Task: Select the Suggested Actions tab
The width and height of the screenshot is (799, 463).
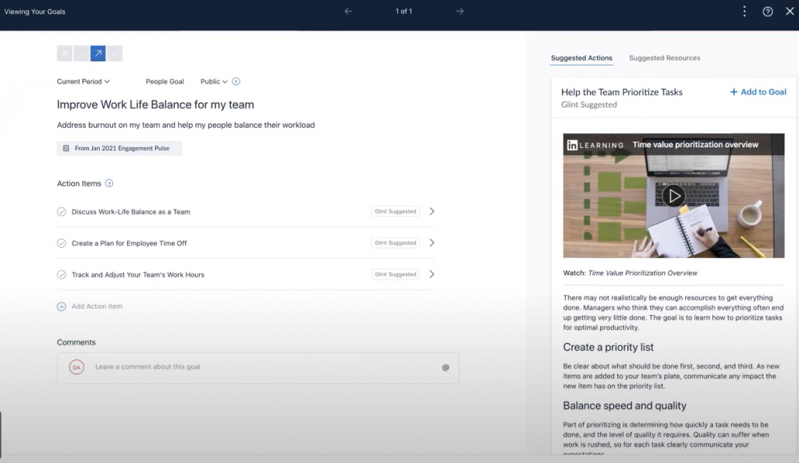Action: [581, 58]
